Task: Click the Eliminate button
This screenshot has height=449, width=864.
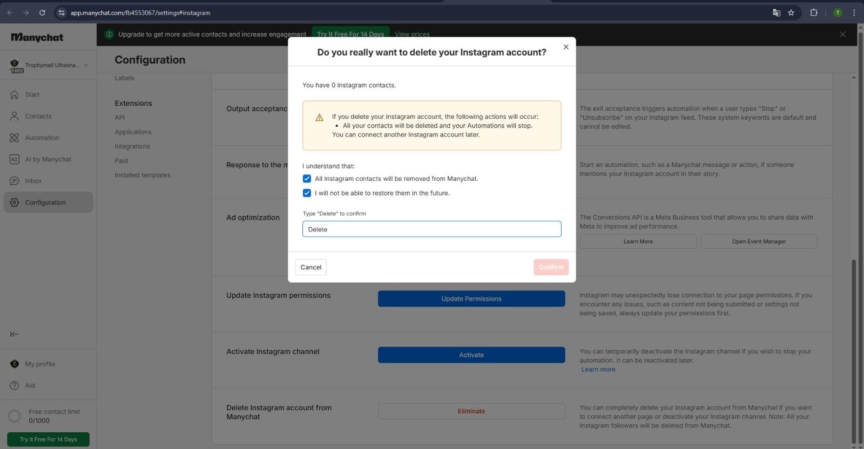Action: pos(471,411)
